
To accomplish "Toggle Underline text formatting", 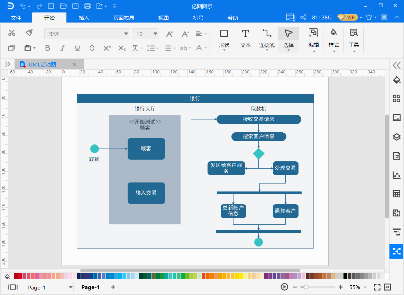I will (77, 48).
